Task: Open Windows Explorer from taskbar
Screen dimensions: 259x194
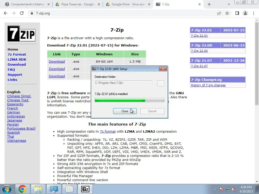Action: click(38, 189)
